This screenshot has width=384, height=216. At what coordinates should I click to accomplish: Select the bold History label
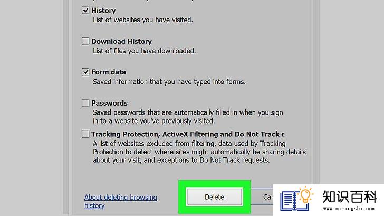[x=103, y=10]
